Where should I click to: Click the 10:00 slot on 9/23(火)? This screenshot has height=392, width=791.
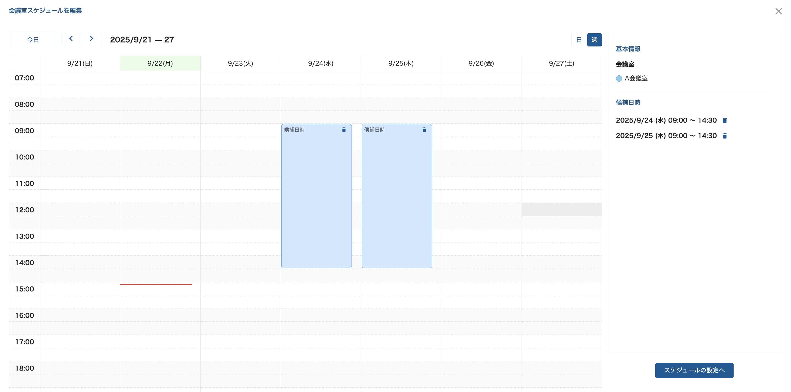coord(240,156)
